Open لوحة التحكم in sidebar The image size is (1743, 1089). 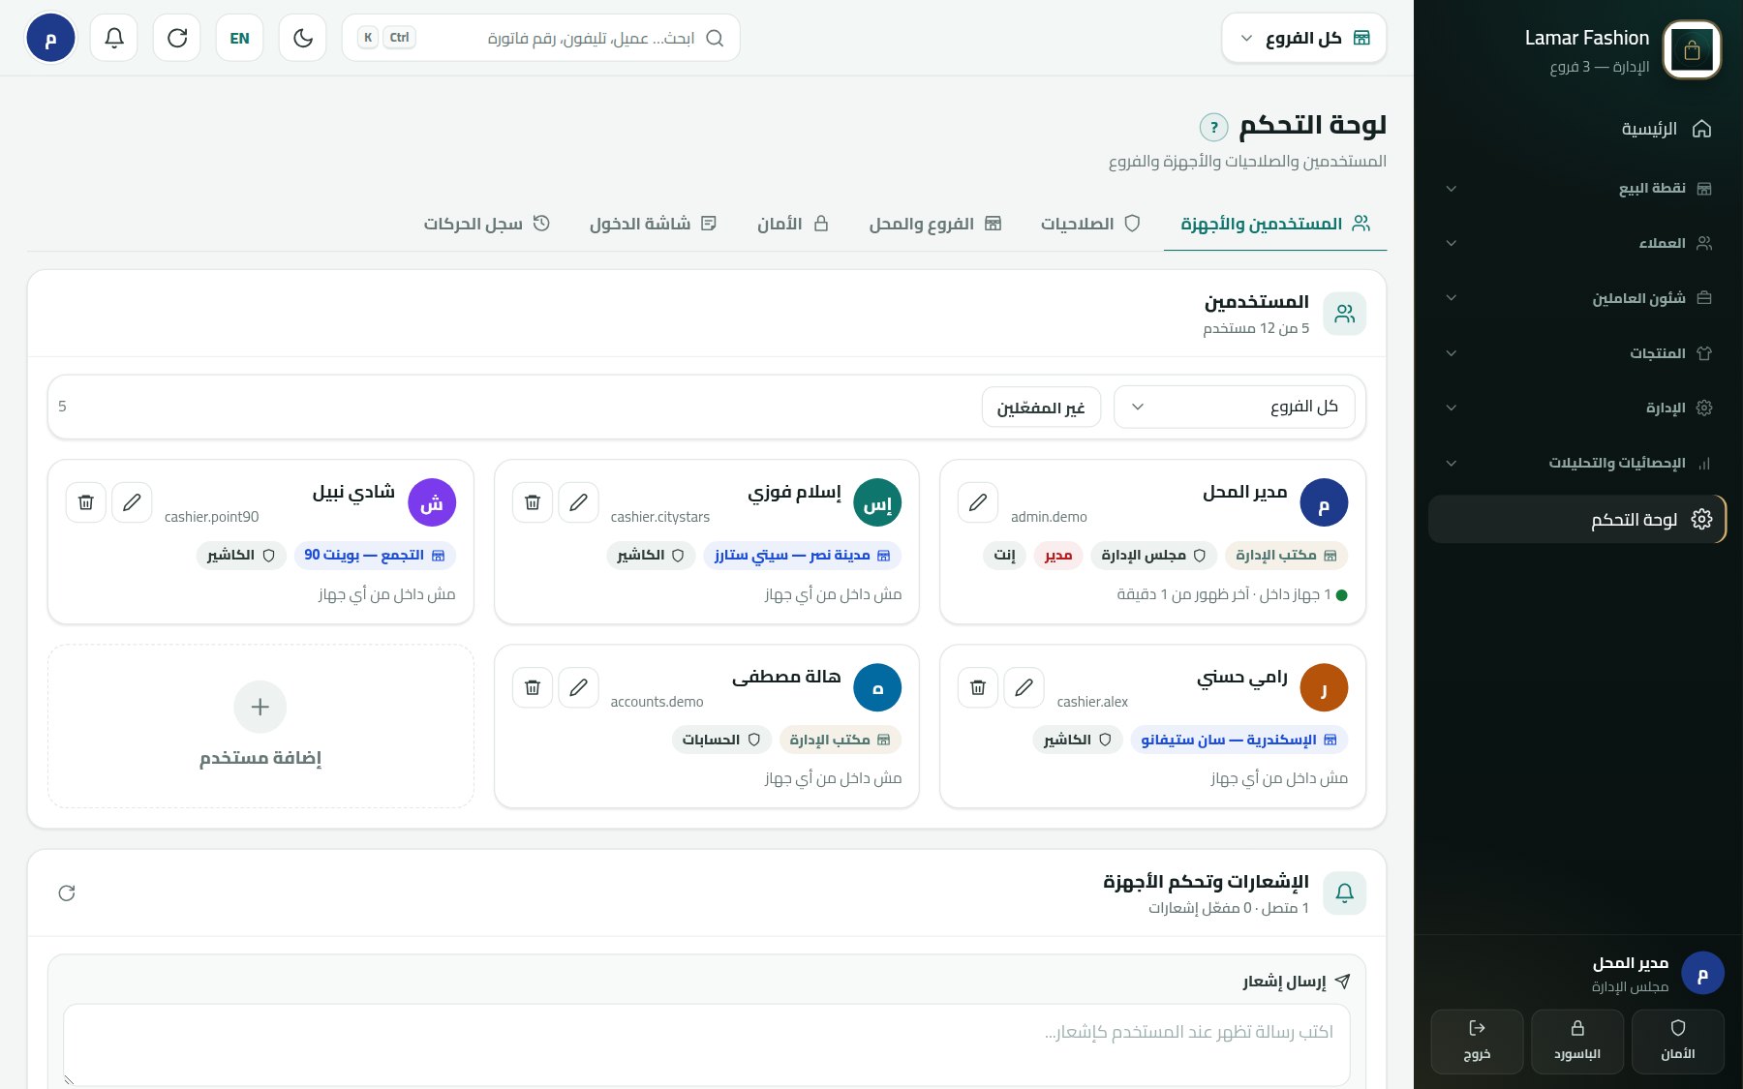[1578, 520]
